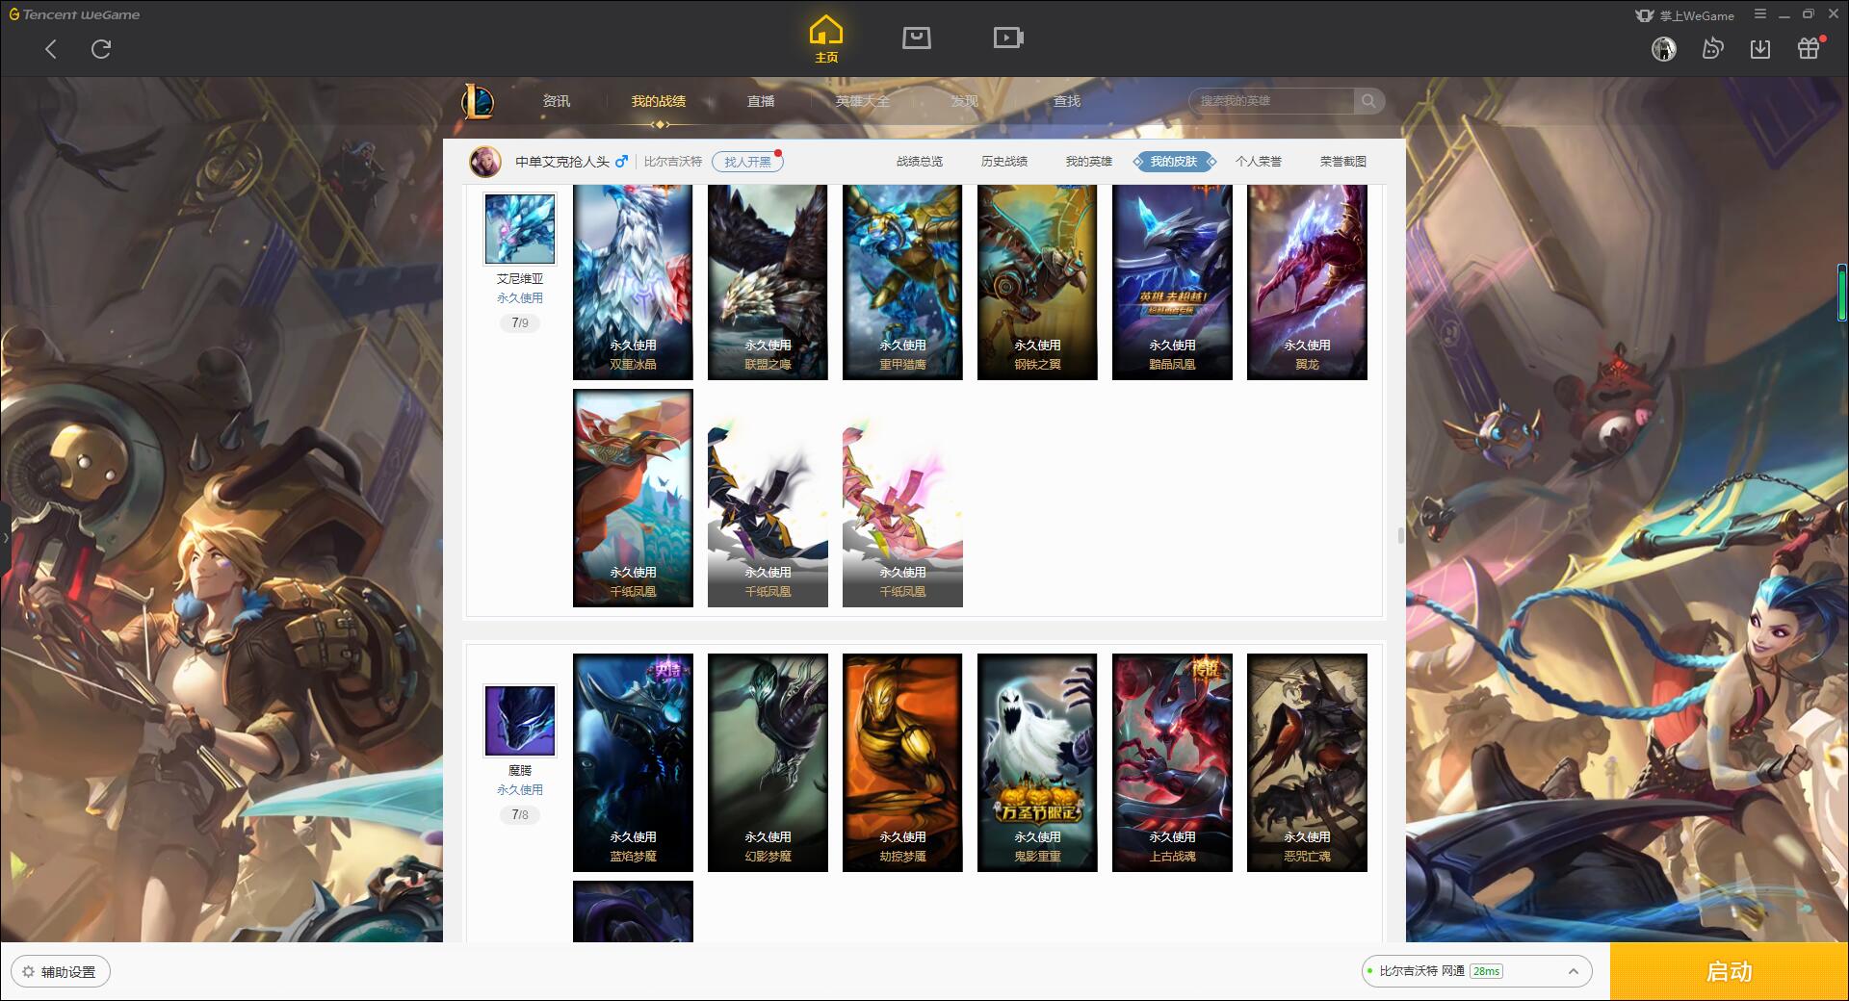Open the 资讯 nav item
Image resolution: width=1849 pixels, height=1001 pixels.
click(x=557, y=101)
